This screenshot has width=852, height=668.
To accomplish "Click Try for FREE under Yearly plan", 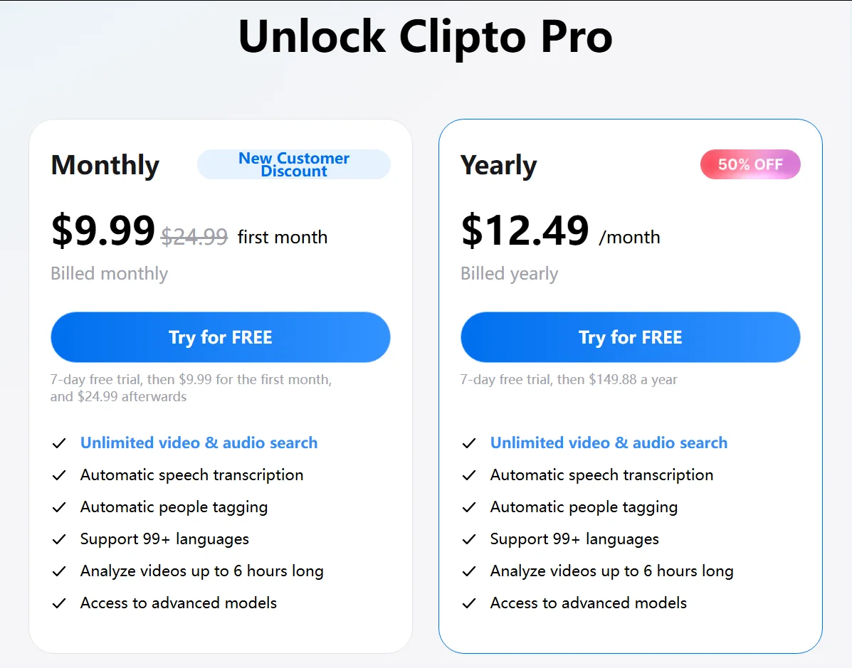I will 631,337.
